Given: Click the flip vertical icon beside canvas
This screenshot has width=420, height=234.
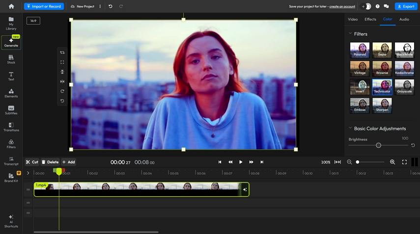Looking at the screenshot, I should point(62,72).
